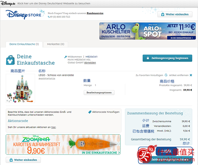The width and height of the screenshot is (198, 165).
Task: Click top 'Zahlungsvorgang beginnen' button
Action: click(x=168, y=58)
